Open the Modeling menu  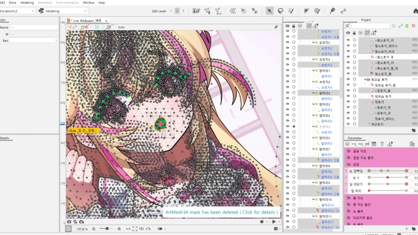pos(27,3)
